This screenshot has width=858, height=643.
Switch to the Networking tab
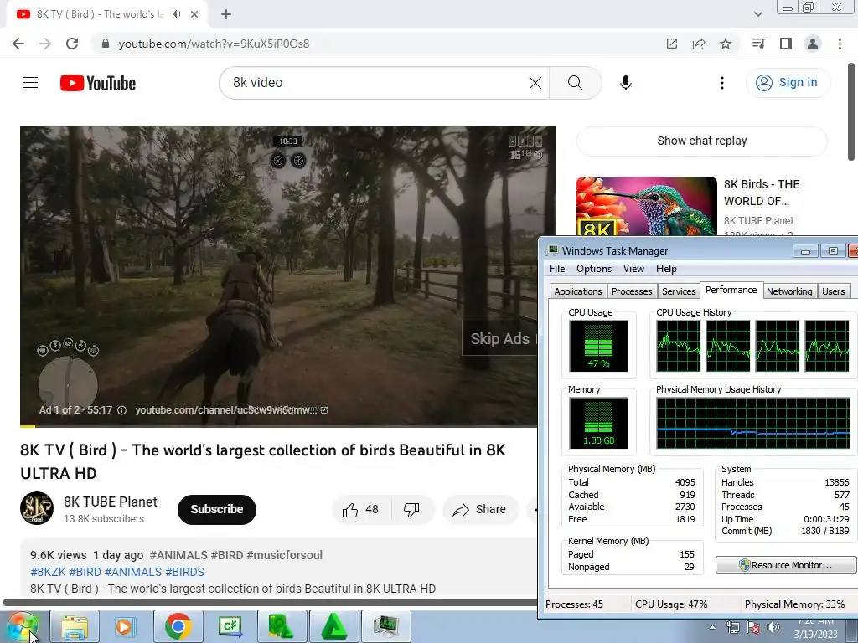[x=789, y=291]
